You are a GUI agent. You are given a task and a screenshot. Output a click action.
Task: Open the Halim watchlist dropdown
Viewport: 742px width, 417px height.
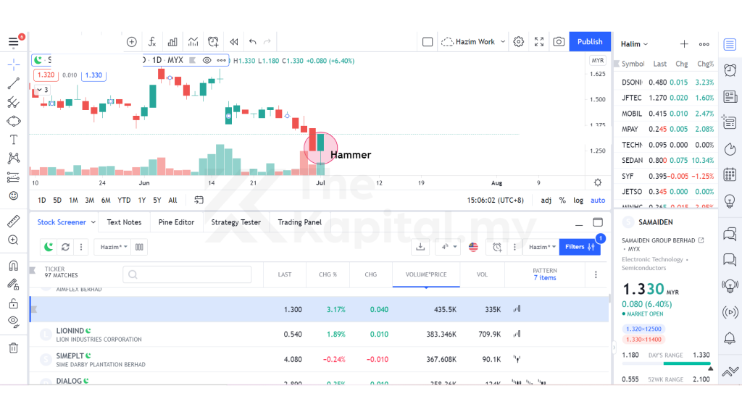coord(635,44)
